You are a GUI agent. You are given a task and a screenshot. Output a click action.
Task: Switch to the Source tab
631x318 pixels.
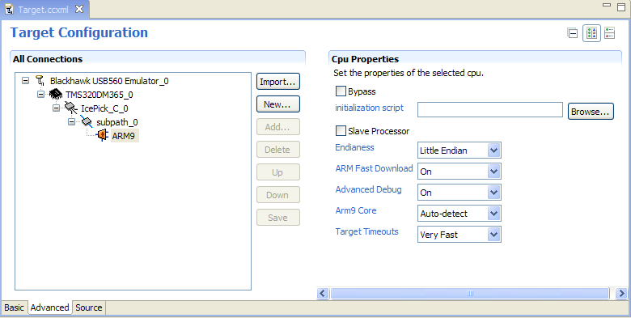[x=88, y=307]
